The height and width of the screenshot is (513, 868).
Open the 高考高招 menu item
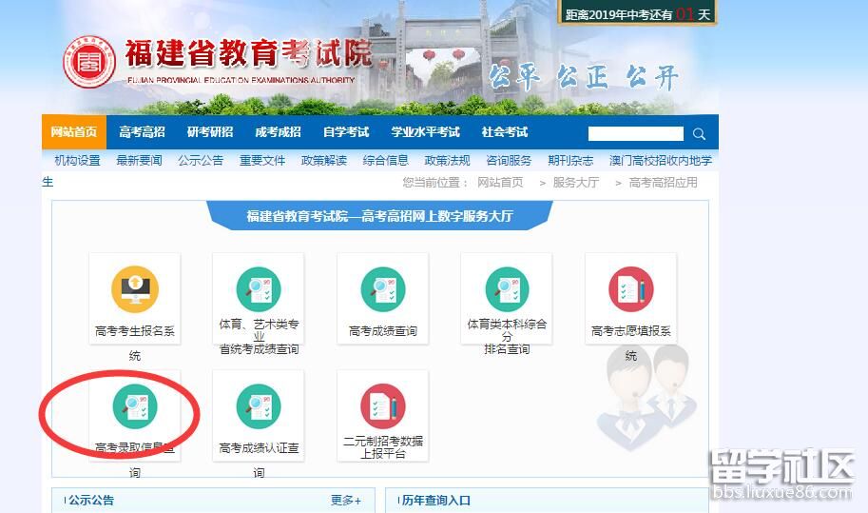coord(142,132)
